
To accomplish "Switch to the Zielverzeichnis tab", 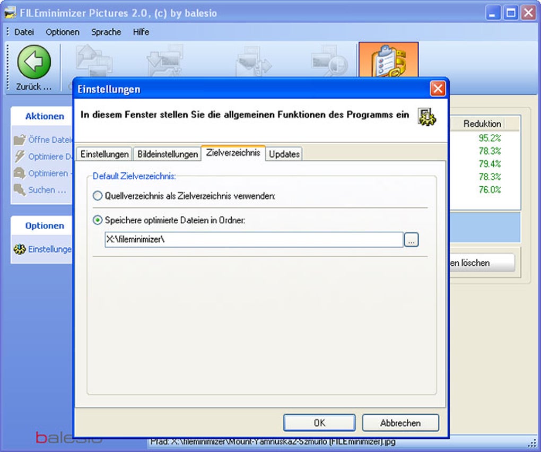I will pyautogui.click(x=233, y=153).
